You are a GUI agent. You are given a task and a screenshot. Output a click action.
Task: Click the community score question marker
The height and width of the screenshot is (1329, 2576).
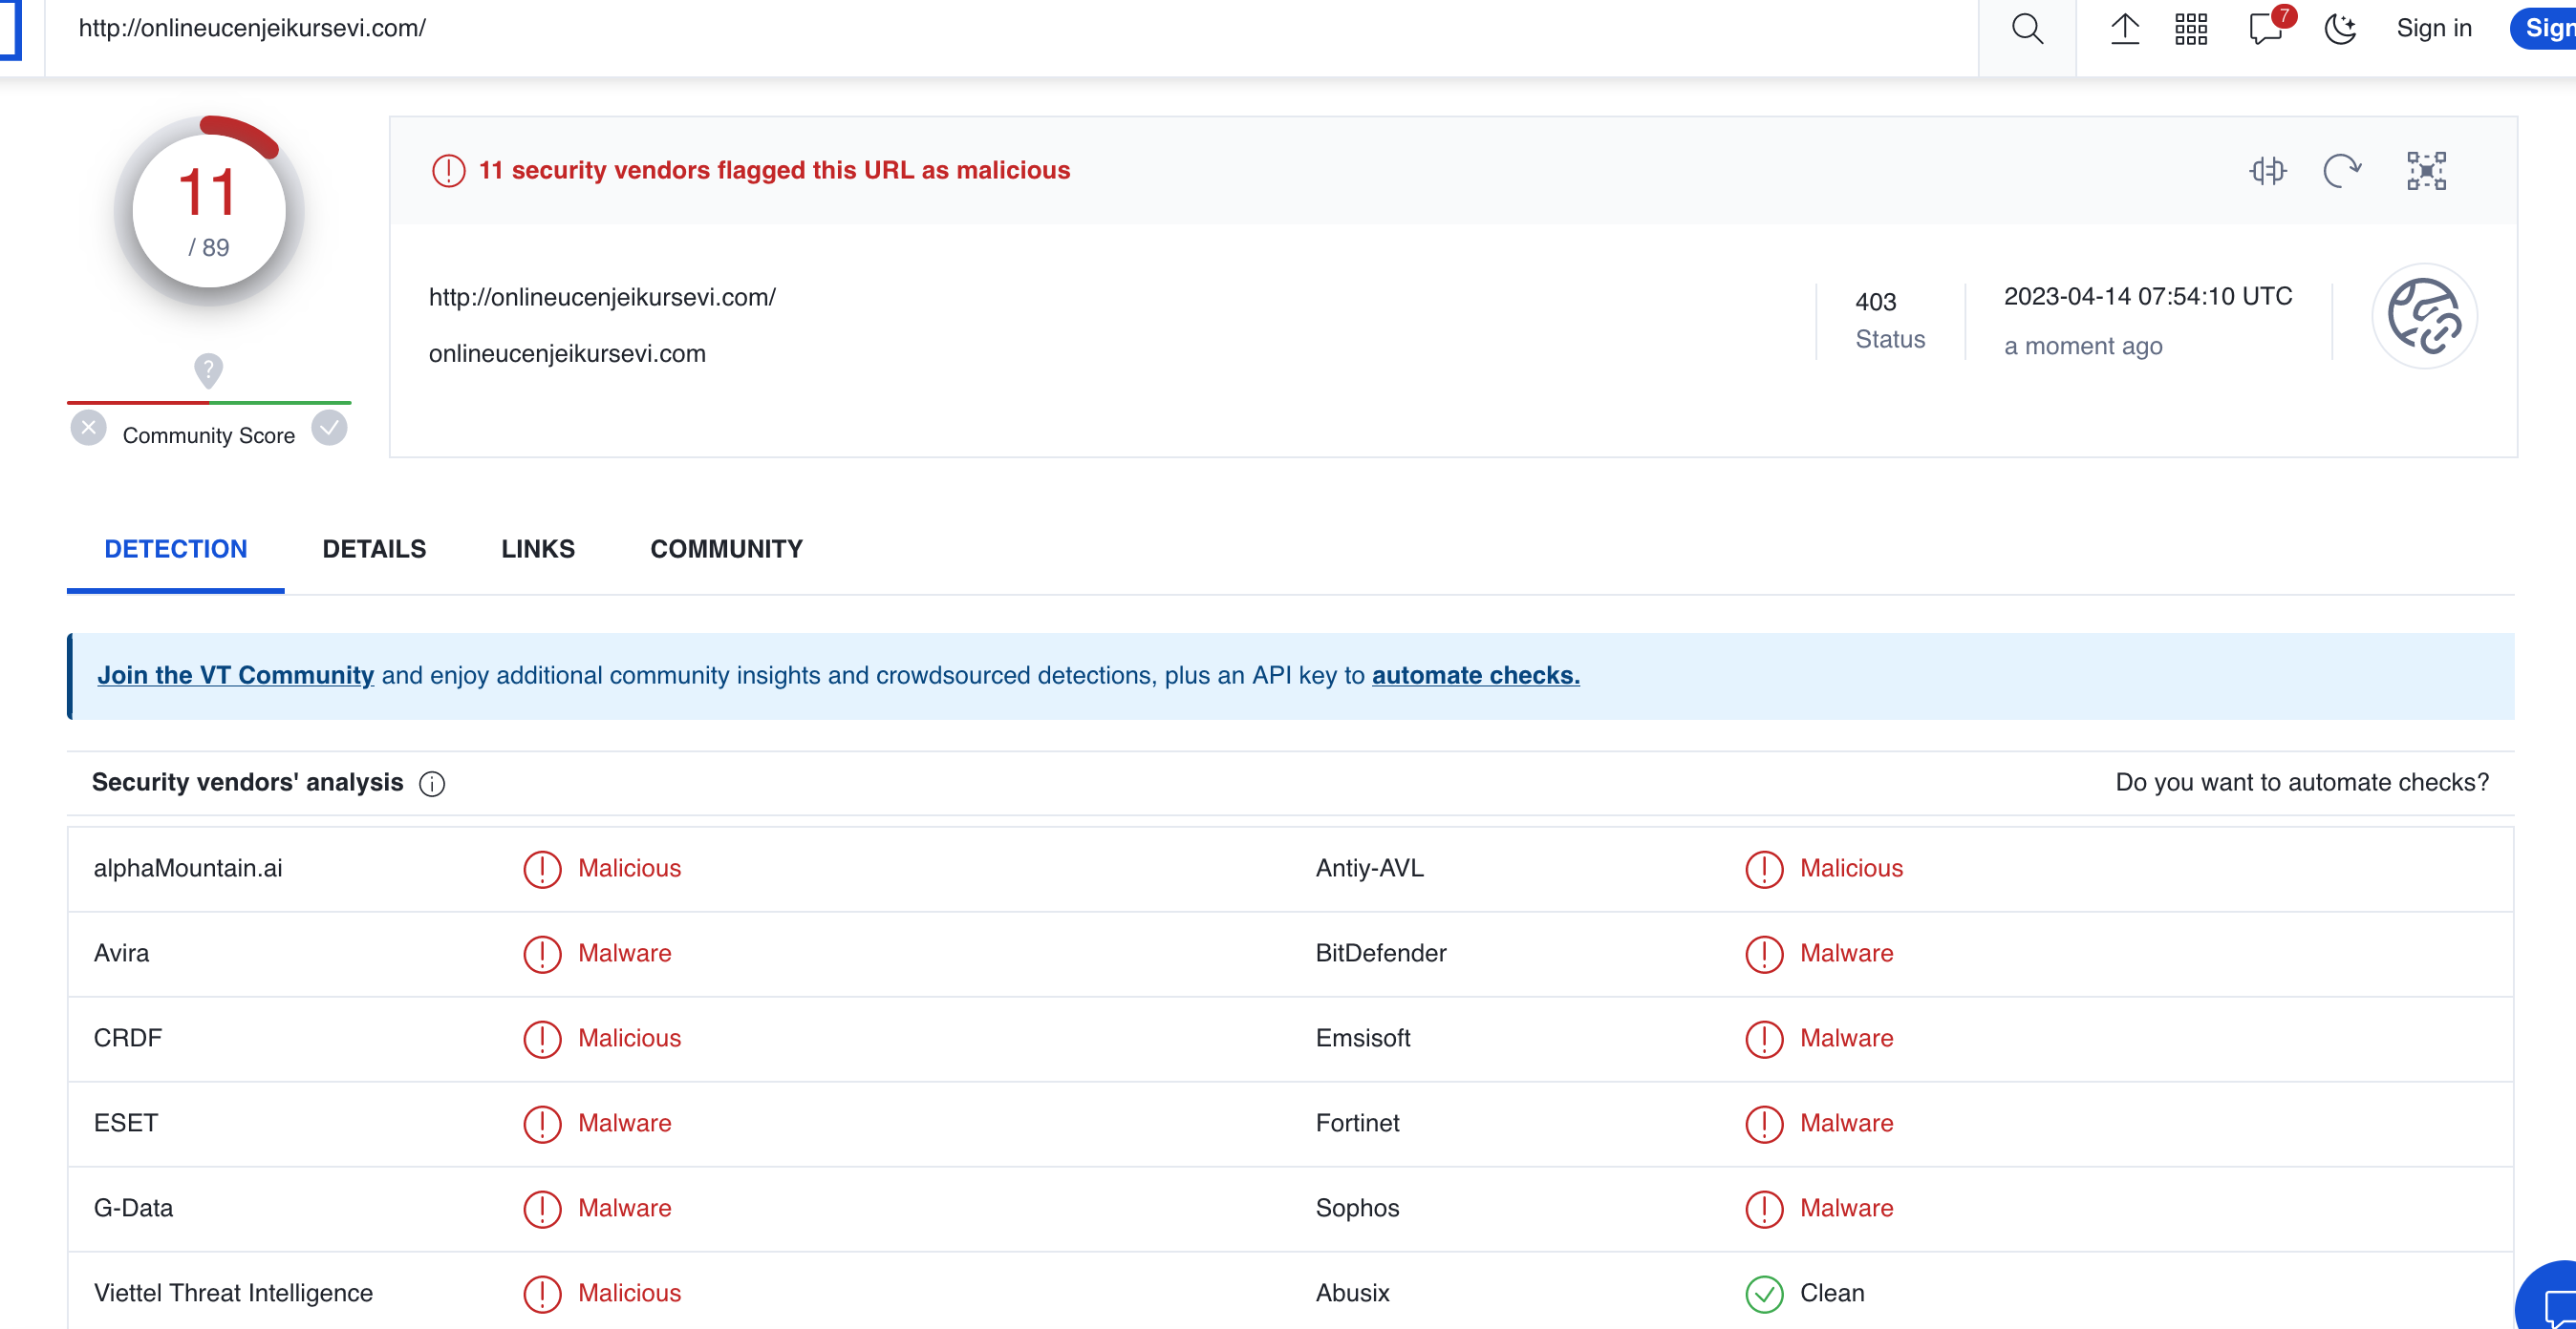(208, 369)
